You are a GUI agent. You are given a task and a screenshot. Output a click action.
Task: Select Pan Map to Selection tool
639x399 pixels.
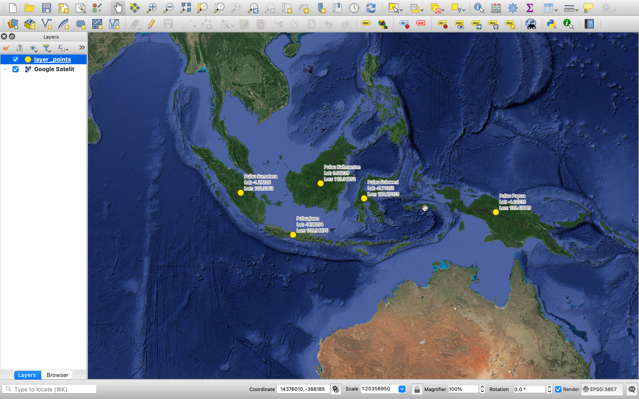135,8
